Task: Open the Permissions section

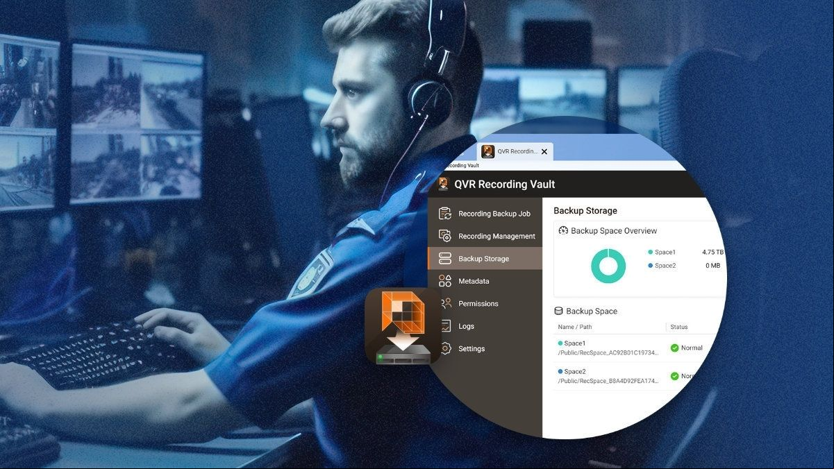Action: 485,303
